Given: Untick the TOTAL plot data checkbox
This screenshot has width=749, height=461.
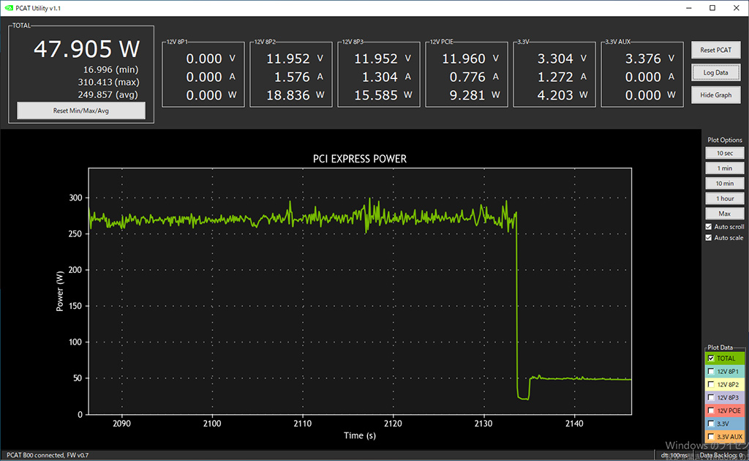Looking at the screenshot, I should pos(710,359).
